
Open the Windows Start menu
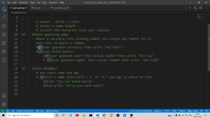point(3,115)
